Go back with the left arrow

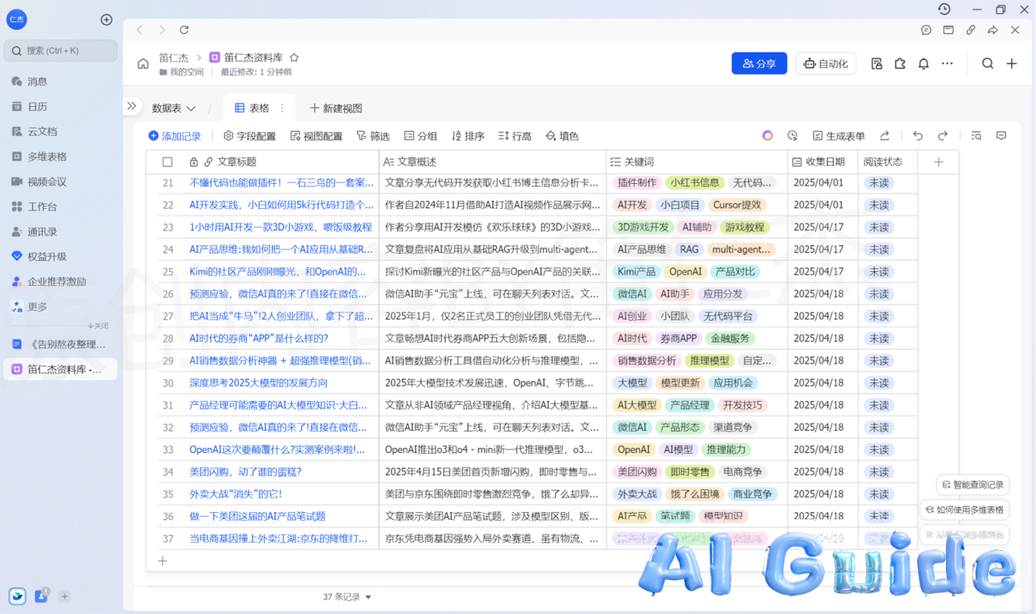139,30
